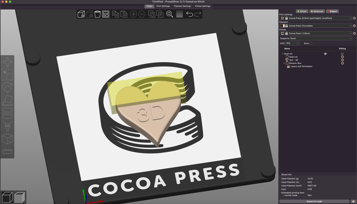
Task: Click the Redo arrow
Action: tap(198, 14)
